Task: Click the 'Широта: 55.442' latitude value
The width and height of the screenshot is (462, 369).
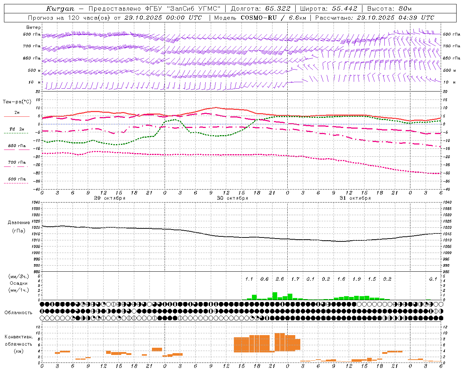Action: (329, 9)
